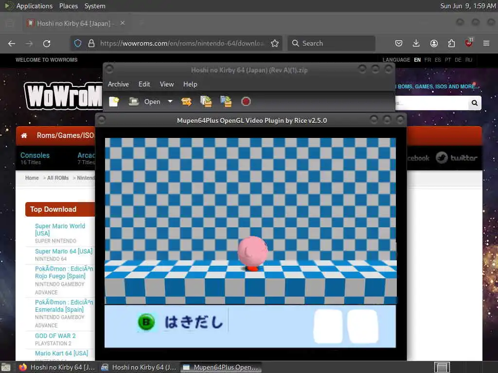Click the Firefox forward arrow
The image size is (498, 373).
tap(29, 43)
